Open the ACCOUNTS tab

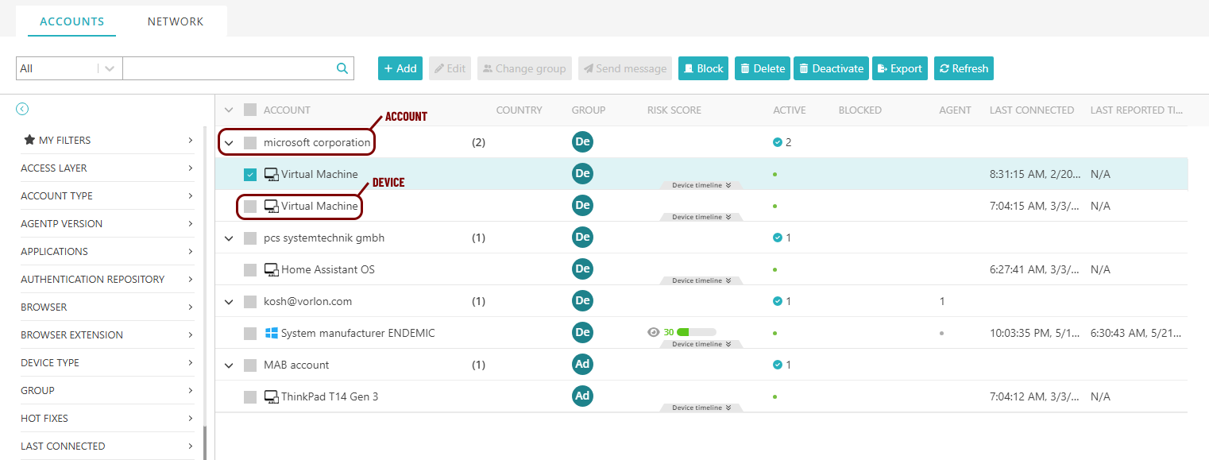[71, 21]
